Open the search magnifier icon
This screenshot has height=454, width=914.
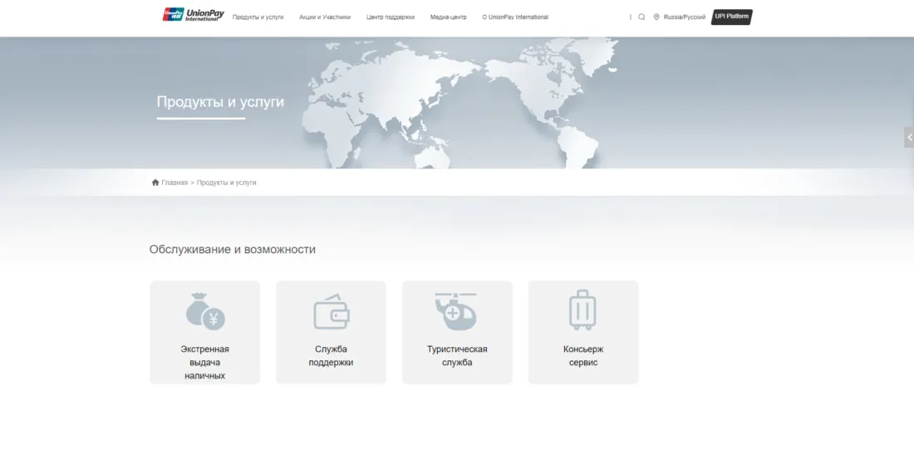641,17
